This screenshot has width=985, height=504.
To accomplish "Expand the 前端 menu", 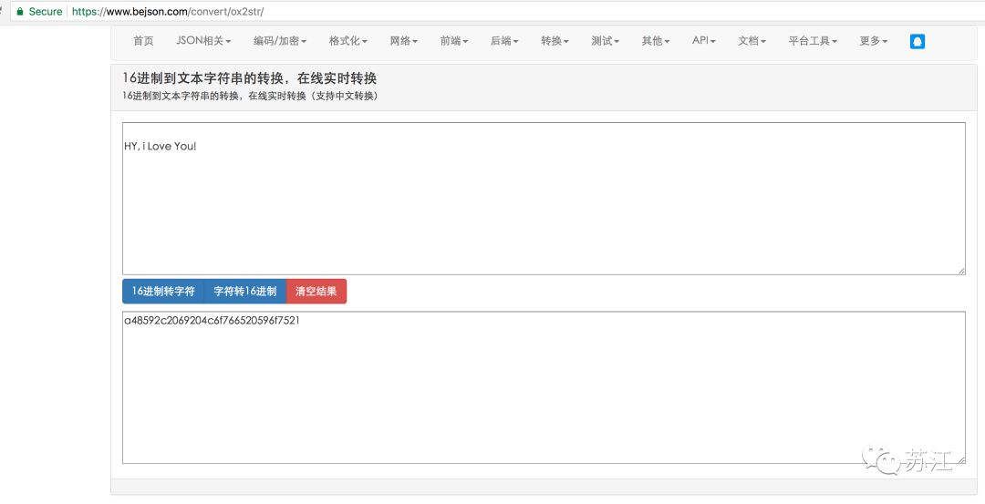I will tap(454, 41).
